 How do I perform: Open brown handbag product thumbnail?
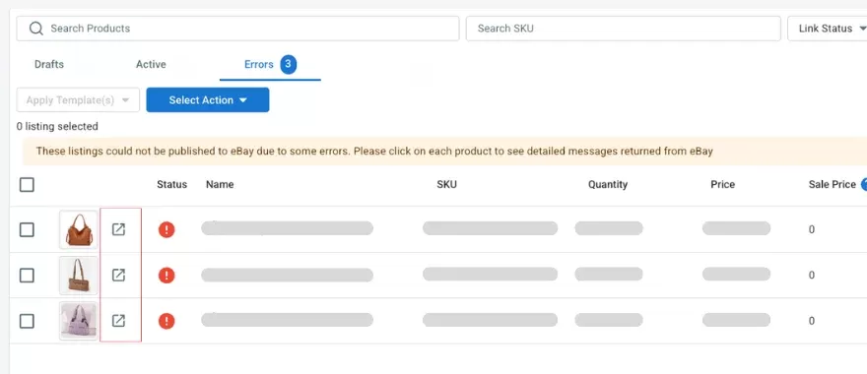[x=79, y=229]
